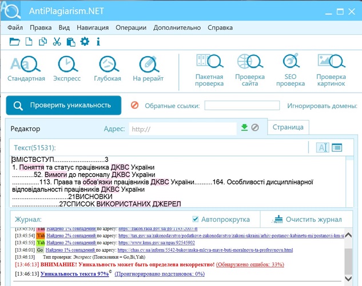Open the kmu.gov.ua/npas/92545902 link
362x286 pixels.
point(157,243)
